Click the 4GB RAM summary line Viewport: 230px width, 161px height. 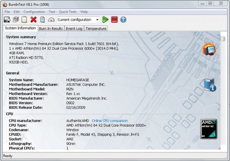[16, 53]
